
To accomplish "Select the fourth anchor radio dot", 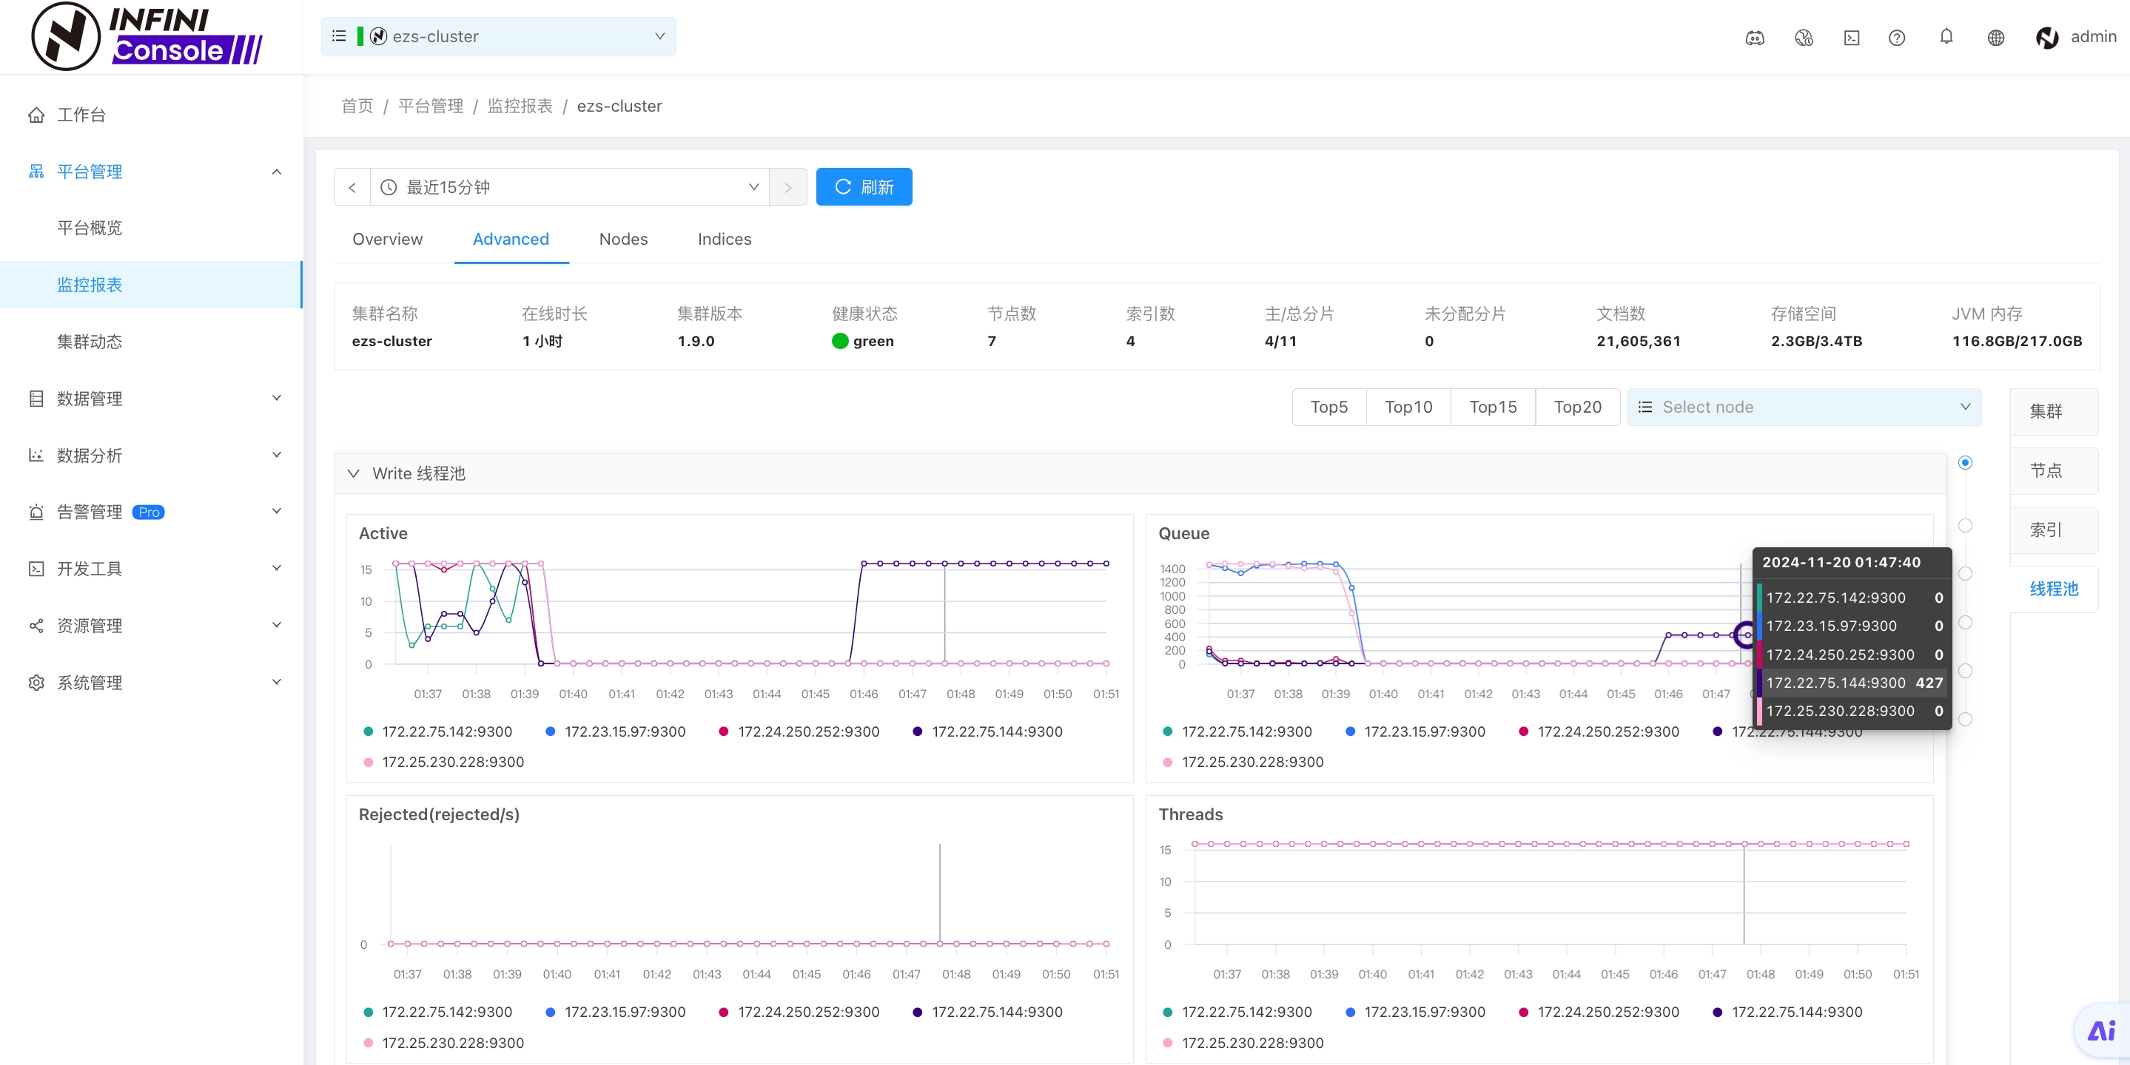I will [1966, 622].
